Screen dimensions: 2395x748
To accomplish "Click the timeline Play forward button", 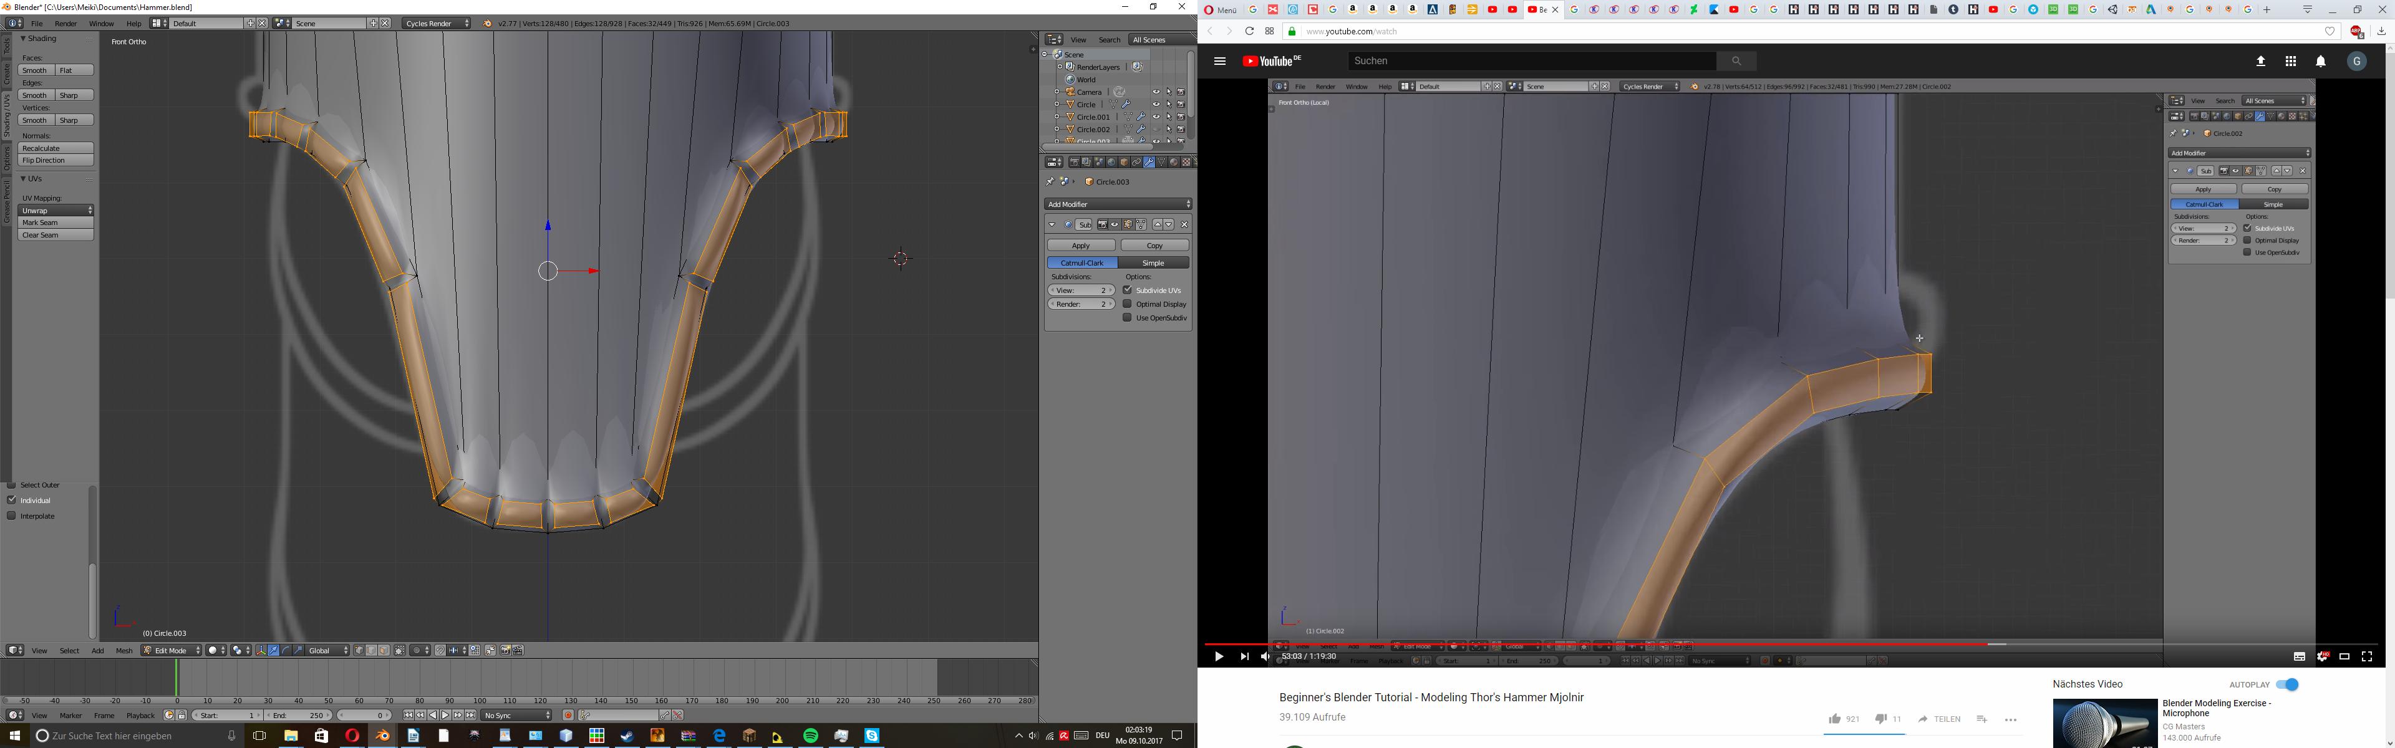I will pos(445,716).
